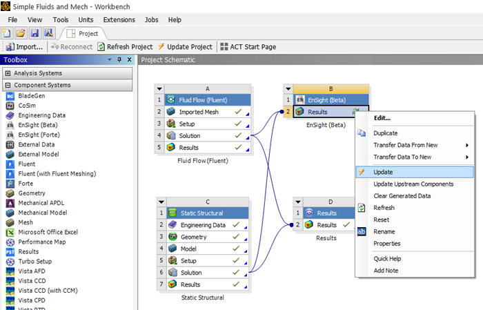Click the Save project floppy icon
The width and height of the screenshot is (483, 310).
click(34, 33)
